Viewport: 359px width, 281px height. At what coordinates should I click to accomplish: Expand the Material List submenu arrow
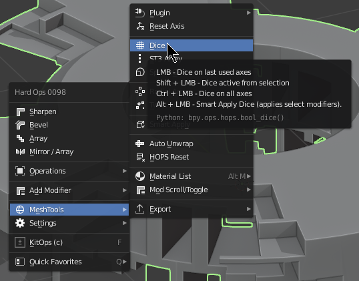click(249, 176)
